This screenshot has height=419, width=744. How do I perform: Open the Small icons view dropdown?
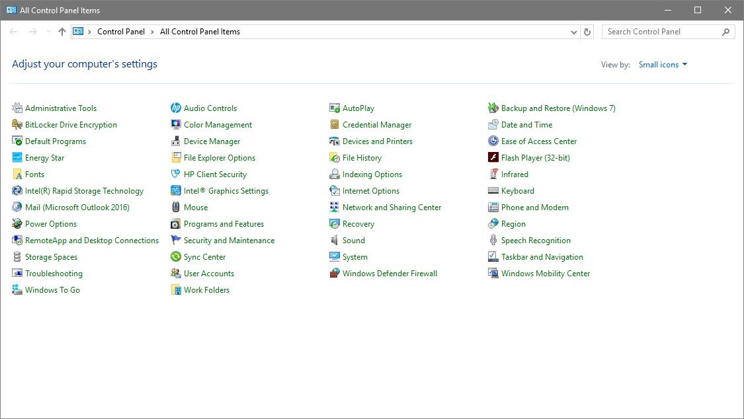point(663,65)
